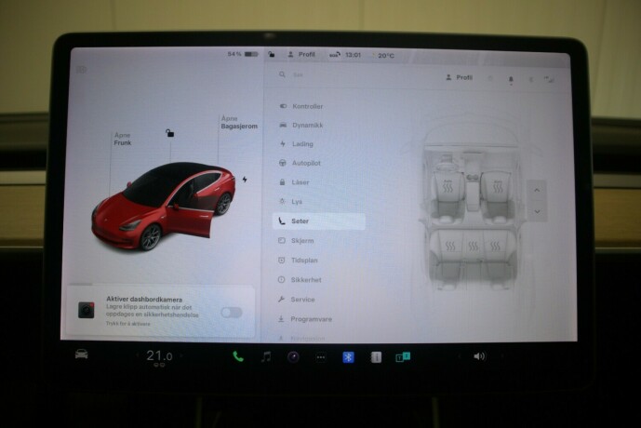Image resolution: width=641 pixels, height=428 pixels.
Task: Open the teal theater app icon
Action: point(403,357)
